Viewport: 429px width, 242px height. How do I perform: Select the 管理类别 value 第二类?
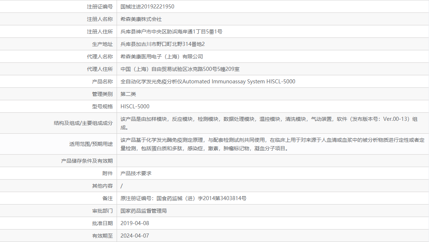point(127,94)
